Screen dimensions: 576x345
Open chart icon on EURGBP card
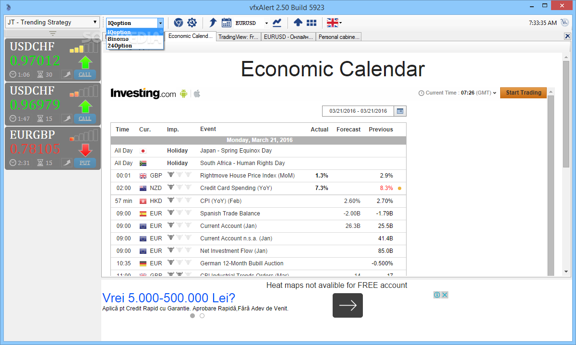(x=66, y=163)
